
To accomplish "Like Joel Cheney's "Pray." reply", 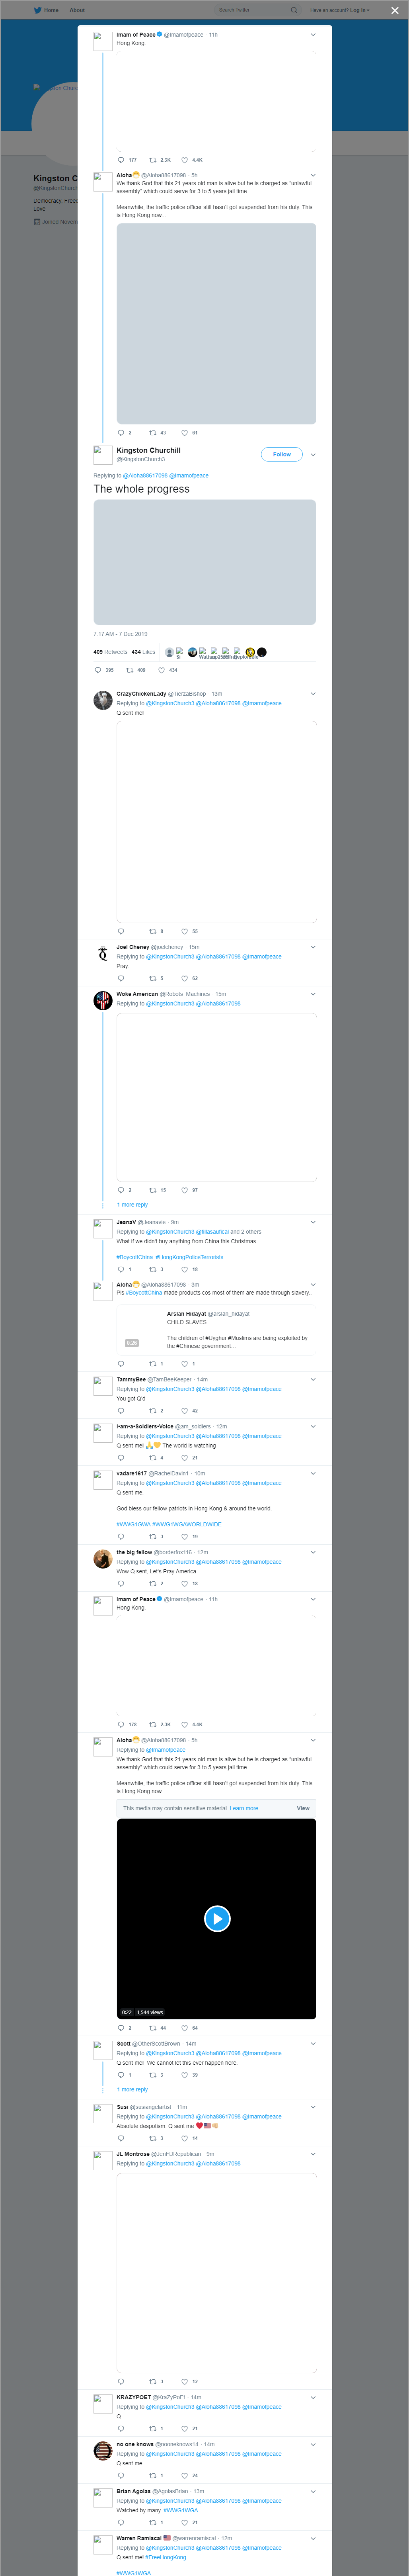I will coord(184,978).
